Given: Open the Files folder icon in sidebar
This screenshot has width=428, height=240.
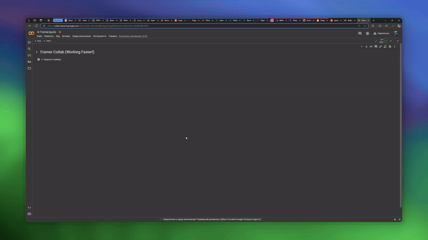Looking at the screenshot, I should click(29, 68).
